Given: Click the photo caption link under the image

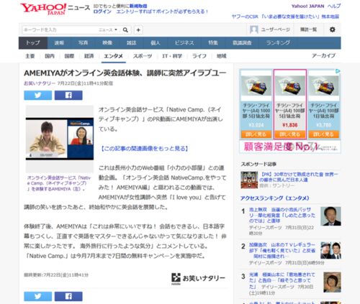Looking at the screenshot, I should [58, 183].
